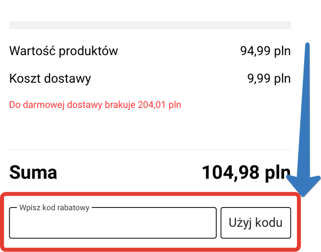Click the 104,98 total amount number
This screenshot has width=321, height=252.
click(x=230, y=173)
